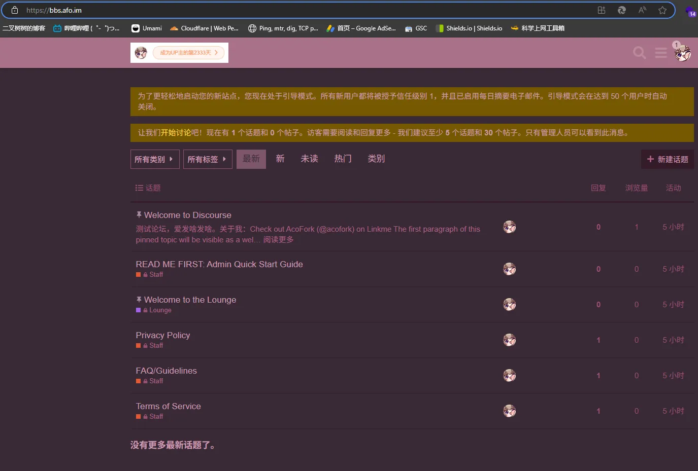Click the user avatar with notification badge
This screenshot has height=471, width=698.
(682, 53)
